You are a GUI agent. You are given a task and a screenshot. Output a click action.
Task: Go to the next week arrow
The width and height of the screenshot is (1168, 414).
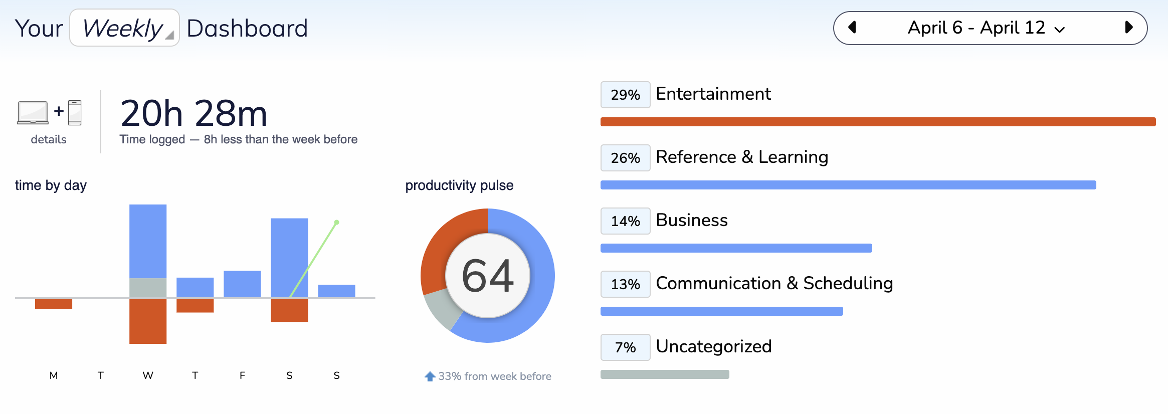tap(1129, 28)
